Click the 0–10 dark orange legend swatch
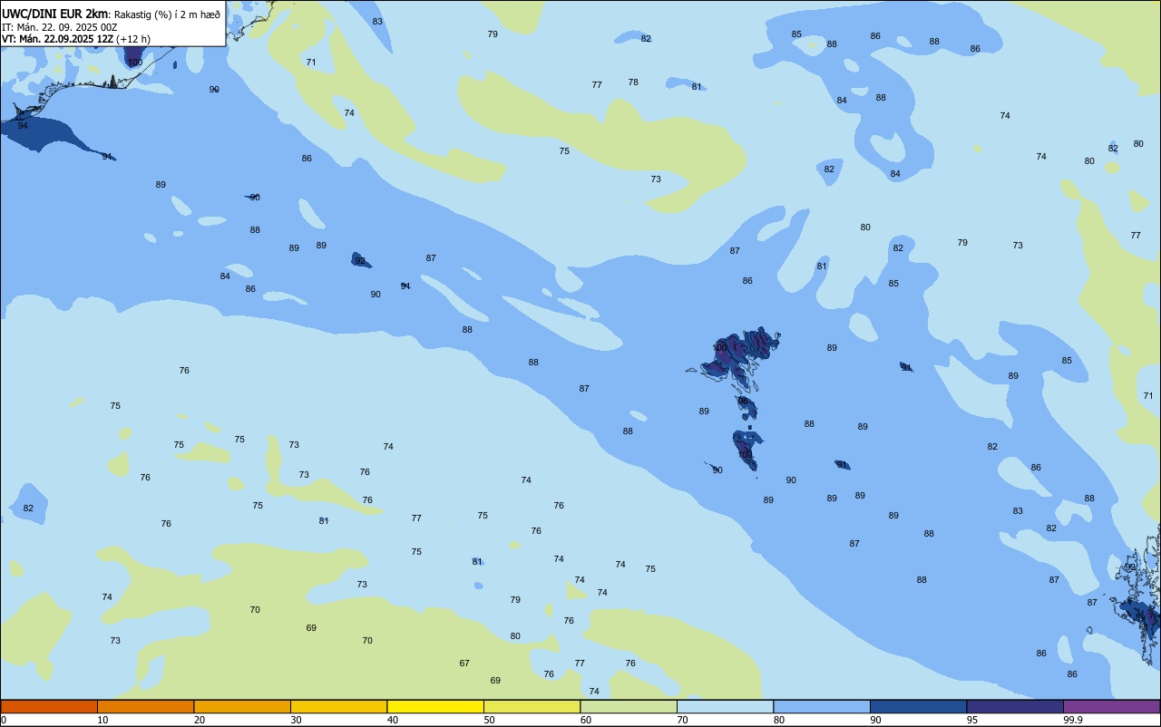1161x727 pixels. pos(49,706)
